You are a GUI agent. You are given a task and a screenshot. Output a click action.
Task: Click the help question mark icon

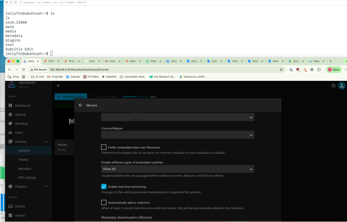(333, 86)
